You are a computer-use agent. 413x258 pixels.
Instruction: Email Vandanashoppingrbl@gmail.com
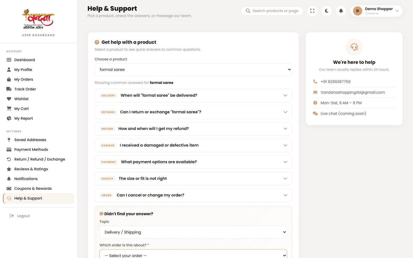[x=353, y=92]
